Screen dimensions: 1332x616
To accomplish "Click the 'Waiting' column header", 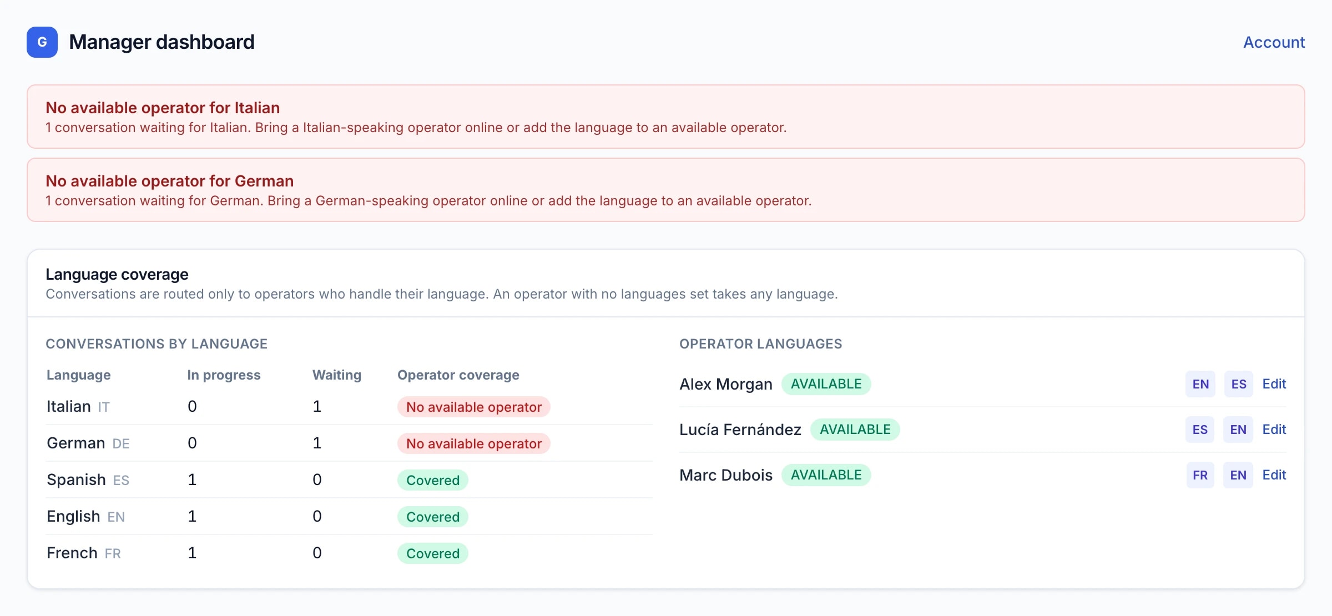I will [337, 375].
